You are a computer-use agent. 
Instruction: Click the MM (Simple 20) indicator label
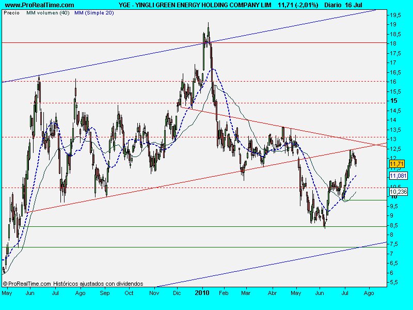(x=94, y=13)
